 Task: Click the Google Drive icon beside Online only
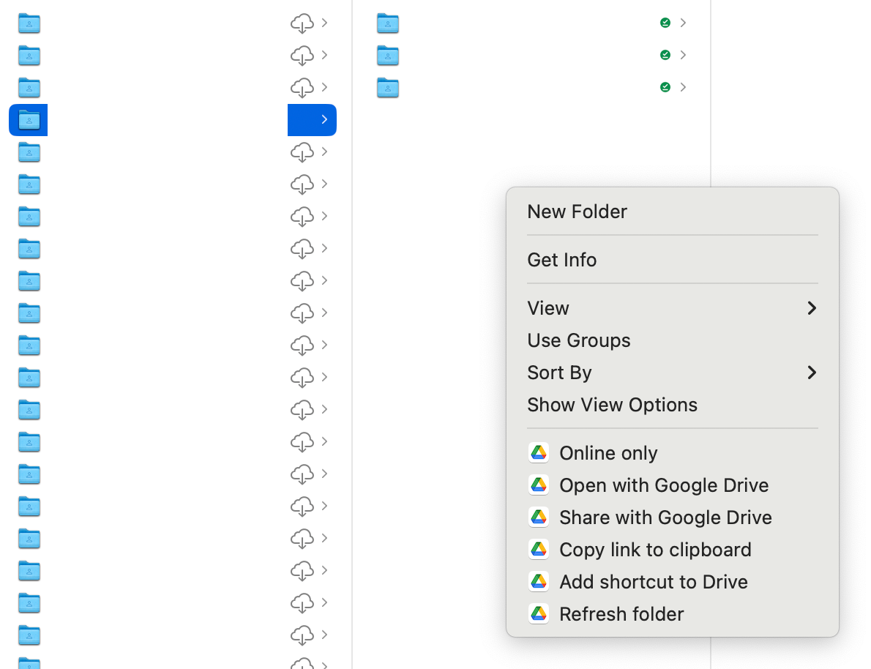[x=539, y=453]
